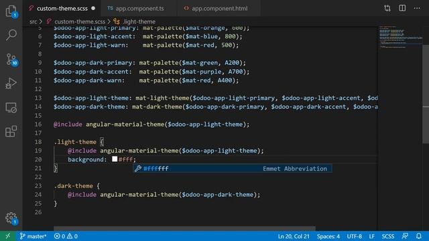The height and width of the screenshot is (241, 429).
Task: Select the #ffffff Emmet Abbreviation suggestion
Action: click(233, 169)
